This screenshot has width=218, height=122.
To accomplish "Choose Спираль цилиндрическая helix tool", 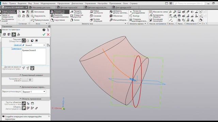I will (138, 20).
